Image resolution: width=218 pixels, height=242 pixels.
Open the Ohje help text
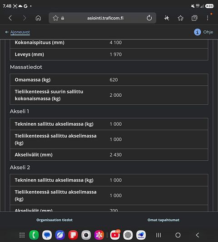click(x=208, y=32)
